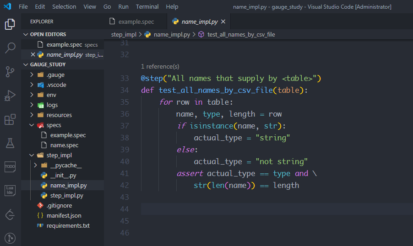Screen dimensions: 413x246
Task: Click the @step decorator on line 33
Action: [x=152, y=78]
